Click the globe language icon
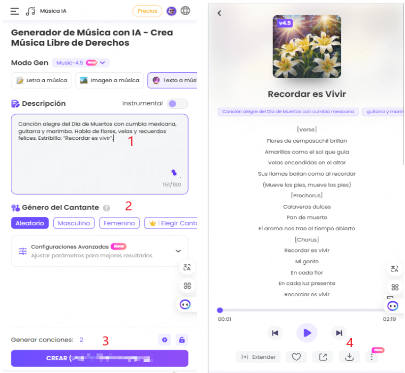Image resolution: width=405 pixels, height=373 pixels. (186, 10)
